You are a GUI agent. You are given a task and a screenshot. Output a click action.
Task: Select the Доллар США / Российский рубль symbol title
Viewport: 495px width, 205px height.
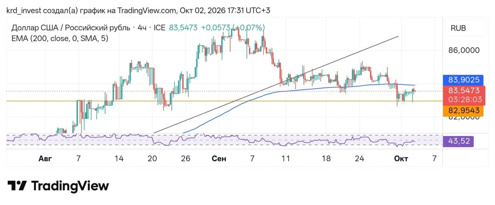[x=71, y=28]
